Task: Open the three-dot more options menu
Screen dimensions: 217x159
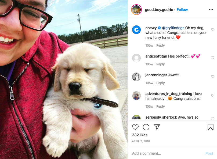Action: tap(211, 10)
